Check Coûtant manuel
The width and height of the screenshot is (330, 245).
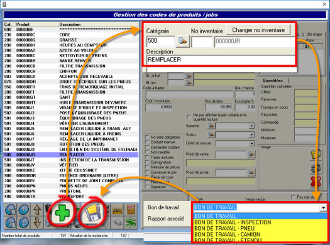(147, 142)
